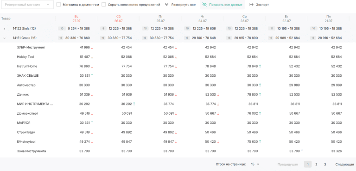The width and height of the screenshot is (356, 171).
Task: Click the double chevron icon of Развернуть все
Action: 167,5
